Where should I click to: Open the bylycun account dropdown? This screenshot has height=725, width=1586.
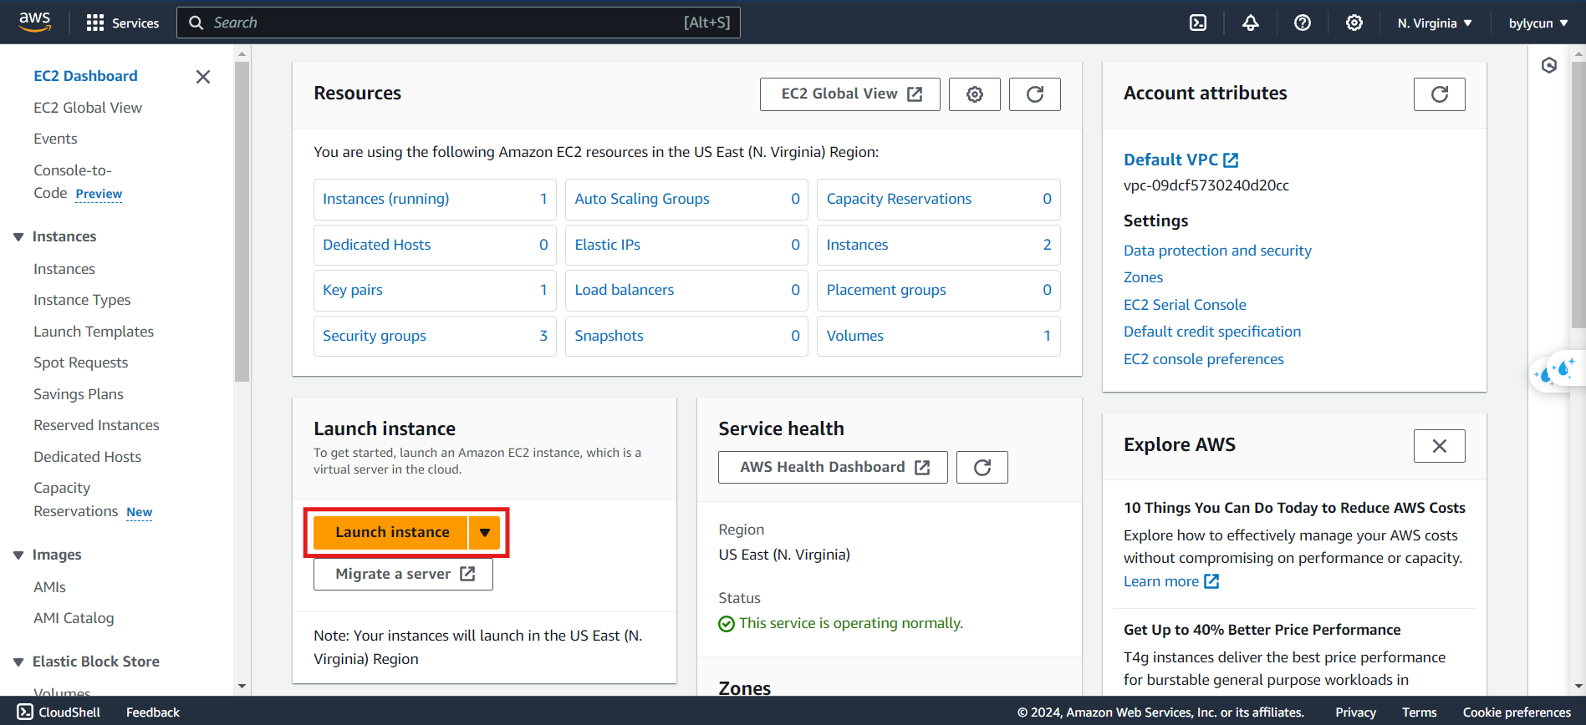coord(1538,23)
